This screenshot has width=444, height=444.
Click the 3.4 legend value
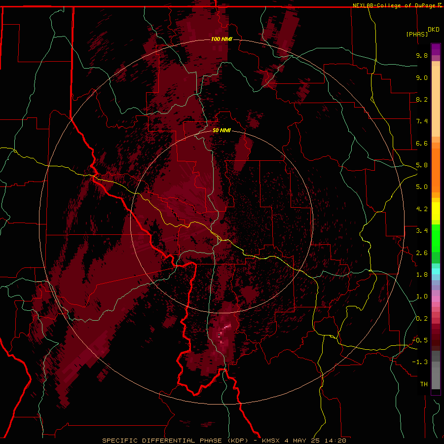point(422,231)
